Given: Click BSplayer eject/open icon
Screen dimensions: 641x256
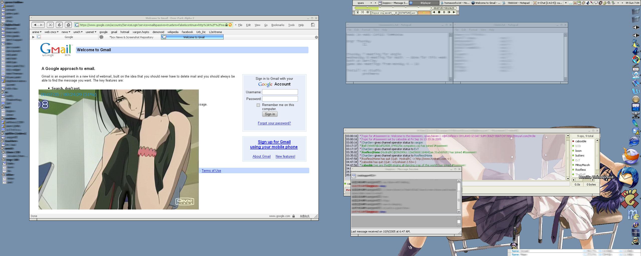Looking at the screenshot, I should [357, 12].
